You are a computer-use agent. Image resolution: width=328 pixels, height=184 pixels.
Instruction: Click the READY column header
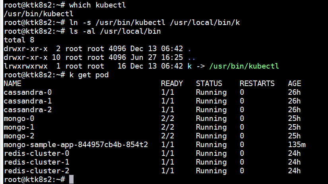172,84
